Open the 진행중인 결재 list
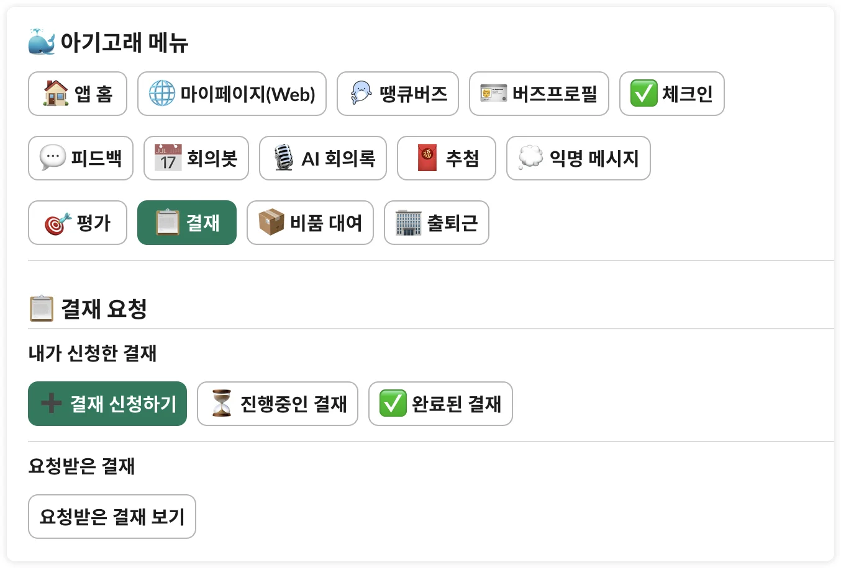The width and height of the screenshot is (841, 568). click(278, 404)
